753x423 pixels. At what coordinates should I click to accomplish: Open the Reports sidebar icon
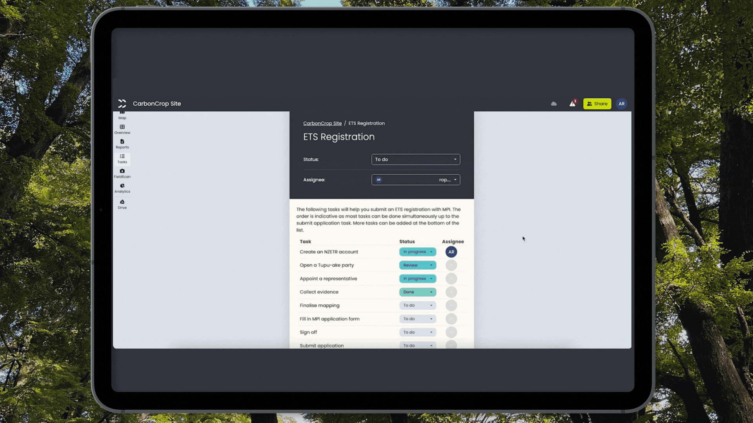[x=122, y=144]
